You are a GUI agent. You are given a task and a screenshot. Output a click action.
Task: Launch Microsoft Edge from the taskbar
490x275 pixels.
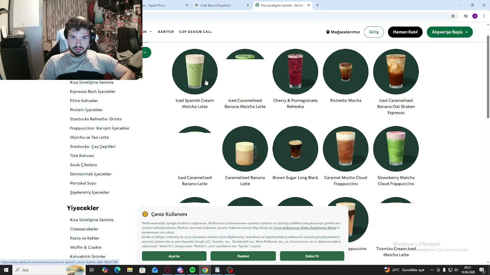point(117,270)
